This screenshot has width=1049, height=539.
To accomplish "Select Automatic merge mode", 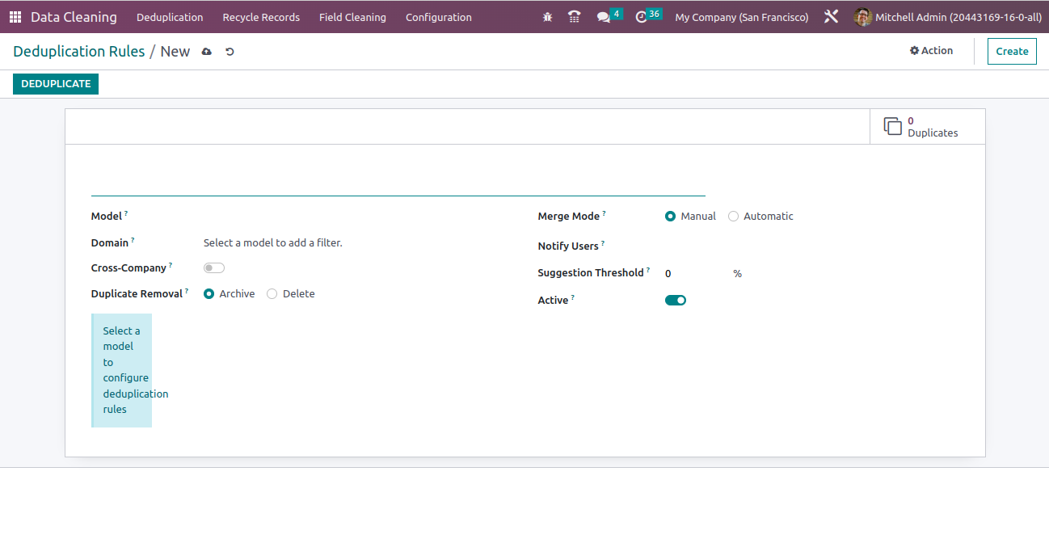I will tap(733, 217).
